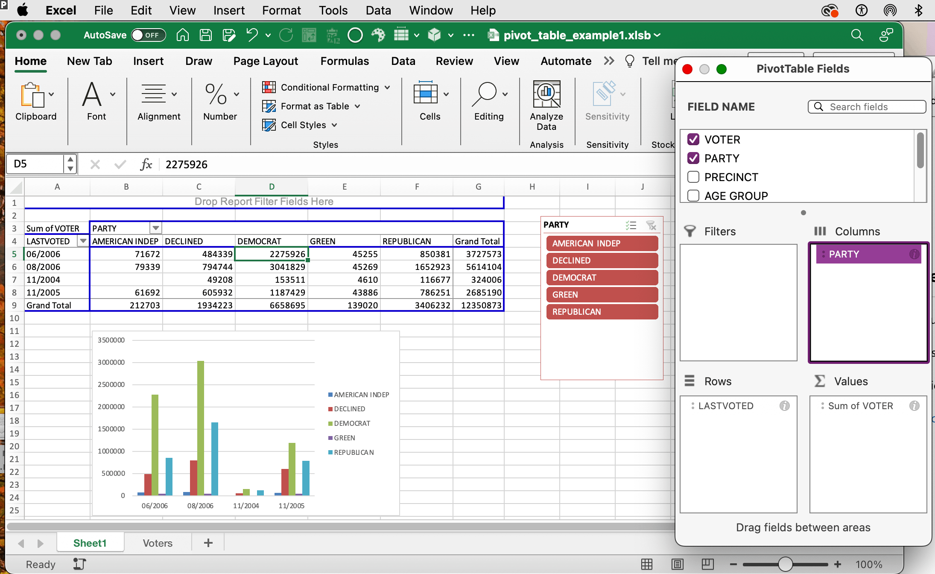Open the dropdown next to the table grid icon
The image size is (935, 574).
417,35
